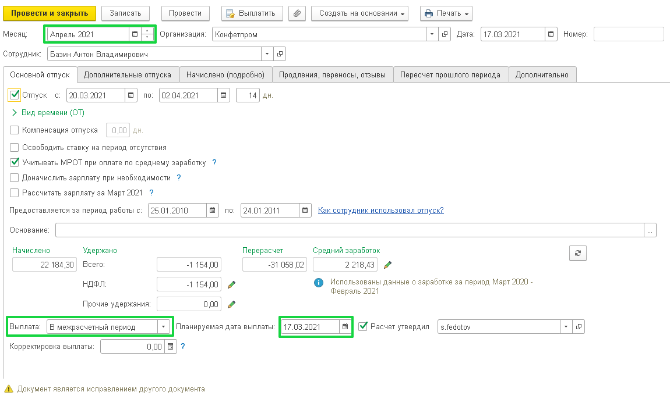This screenshot has width=670, height=399.
Task: Open calendar for the document date field
Action: (551, 34)
